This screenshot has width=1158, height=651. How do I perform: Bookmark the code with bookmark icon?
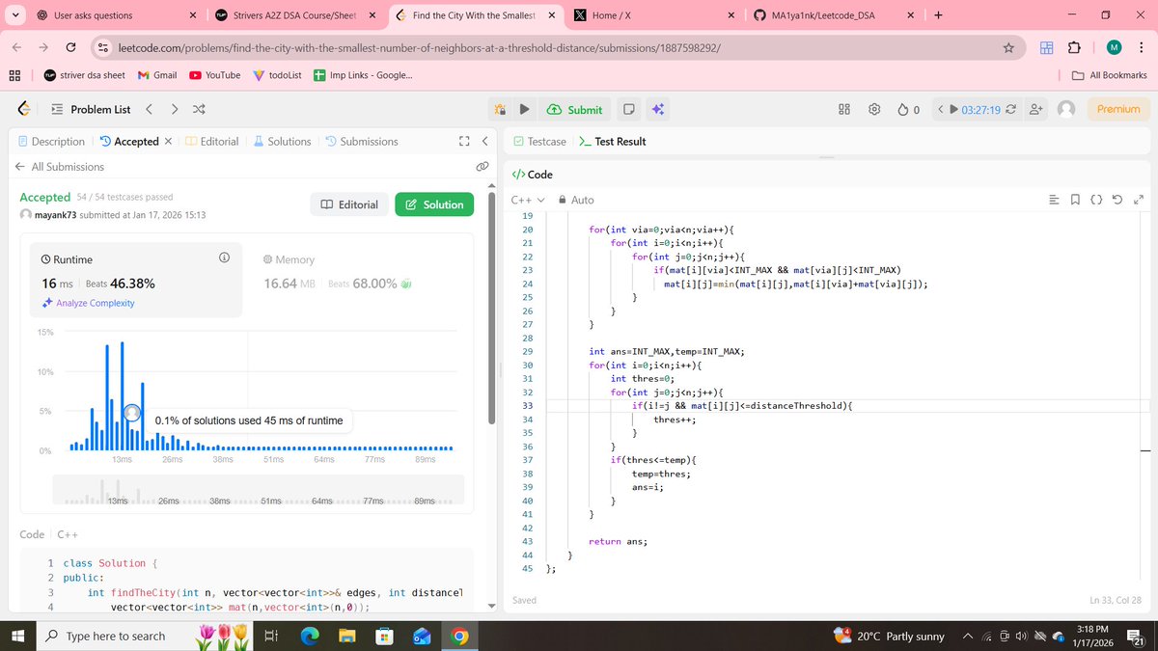coord(1075,200)
